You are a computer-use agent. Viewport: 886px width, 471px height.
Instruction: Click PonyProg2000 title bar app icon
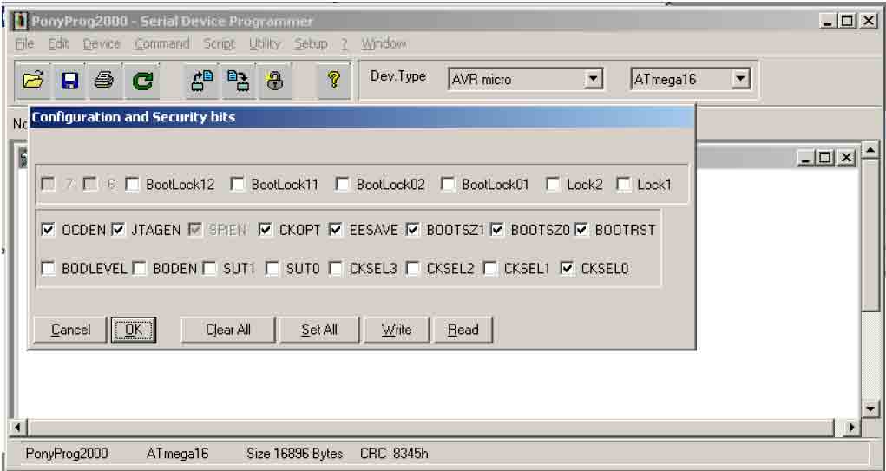click(x=20, y=22)
